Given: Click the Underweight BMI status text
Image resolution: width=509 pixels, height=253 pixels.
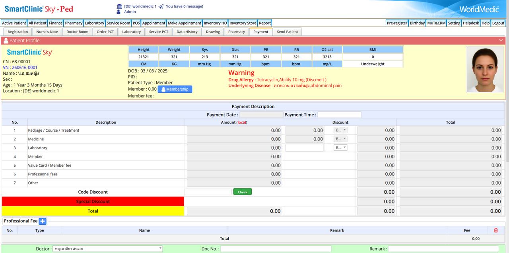Looking at the screenshot, I should [x=373, y=64].
